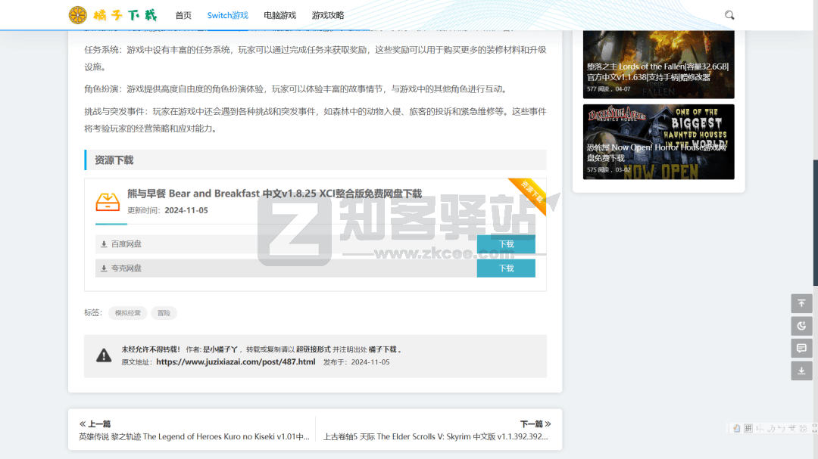818x459 pixels.
Task: Click the 下载 button for 夸克网盘
Action: tap(506, 268)
